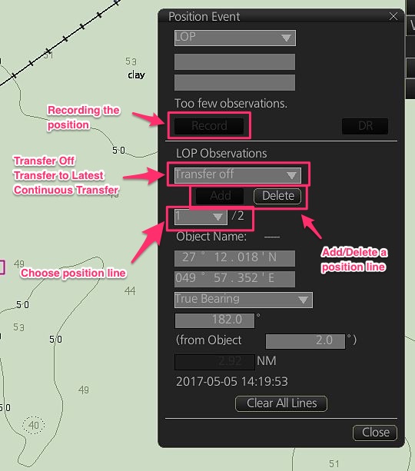This screenshot has height=471, width=415.
Task: Click Clear All Lines button
Action: click(x=281, y=403)
